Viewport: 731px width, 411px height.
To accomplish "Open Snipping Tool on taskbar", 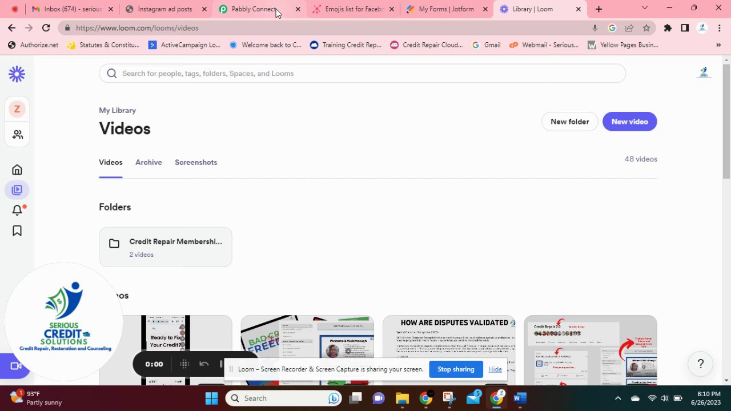I will coord(449,398).
